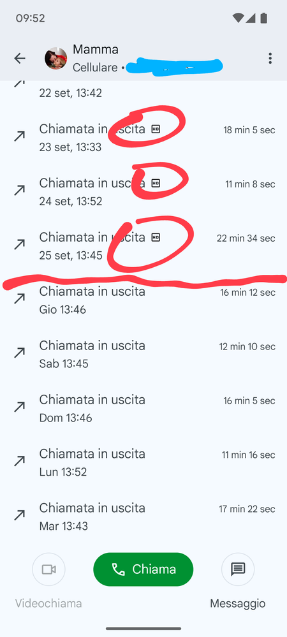This screenshot has height=637, width=287.
Task: Open the Dom 13:46 outgoing call entry
Action: pyautogui.click(x=143, y=408)
